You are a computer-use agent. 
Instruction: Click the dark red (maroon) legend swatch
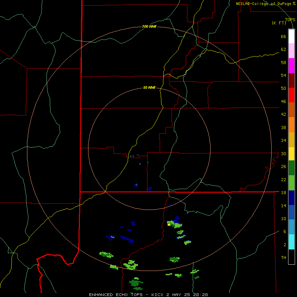tap(291, 81)
